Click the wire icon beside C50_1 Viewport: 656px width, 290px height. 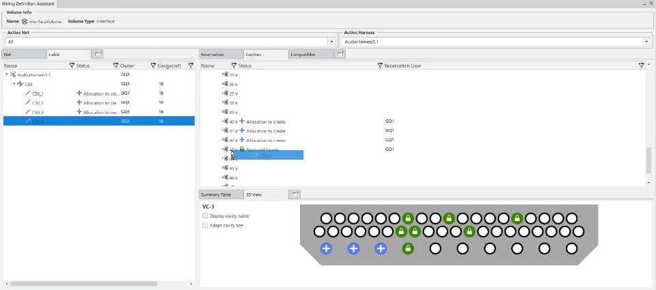(27, 93)
